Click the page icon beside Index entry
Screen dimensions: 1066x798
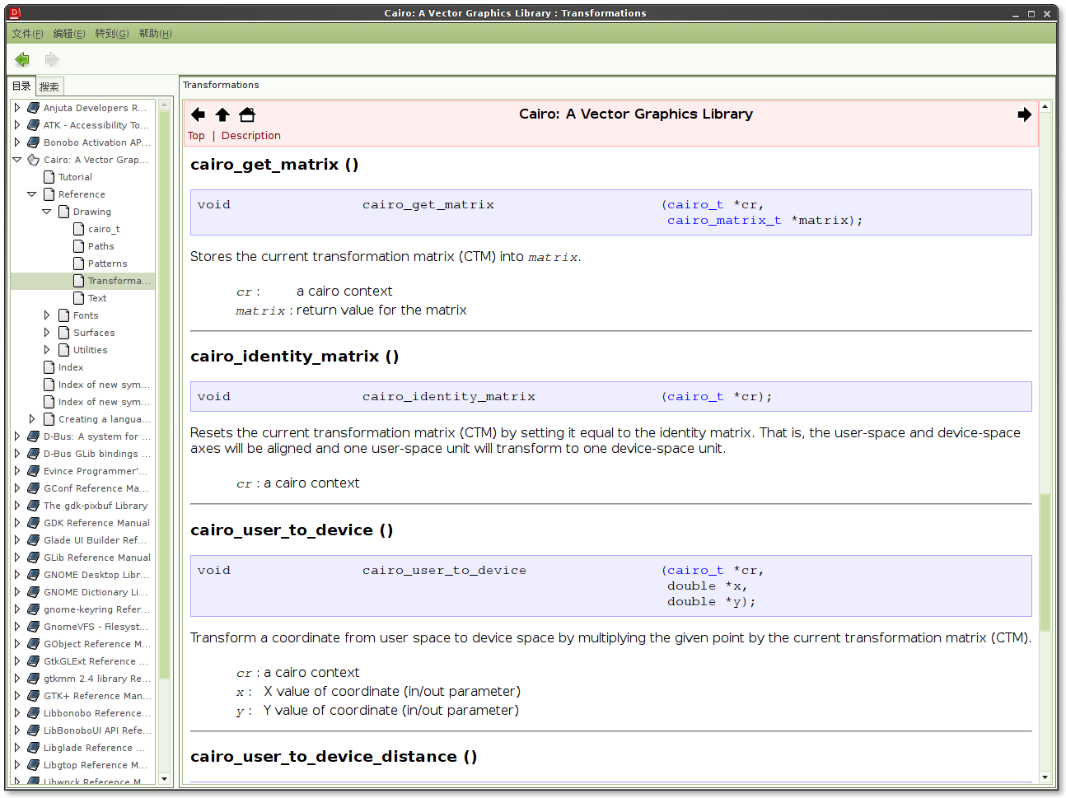tap(49, 367)
